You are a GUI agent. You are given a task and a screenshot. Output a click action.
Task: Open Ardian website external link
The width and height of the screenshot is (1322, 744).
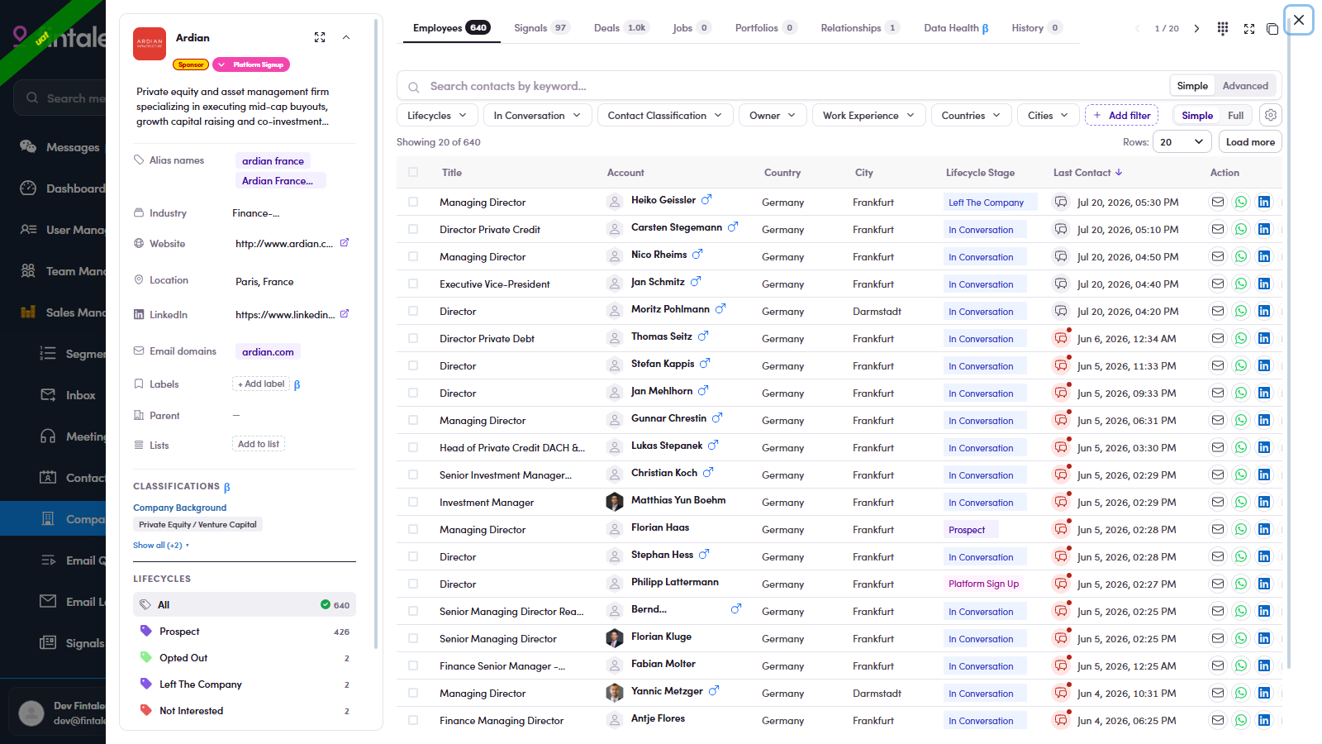[345, 243]
